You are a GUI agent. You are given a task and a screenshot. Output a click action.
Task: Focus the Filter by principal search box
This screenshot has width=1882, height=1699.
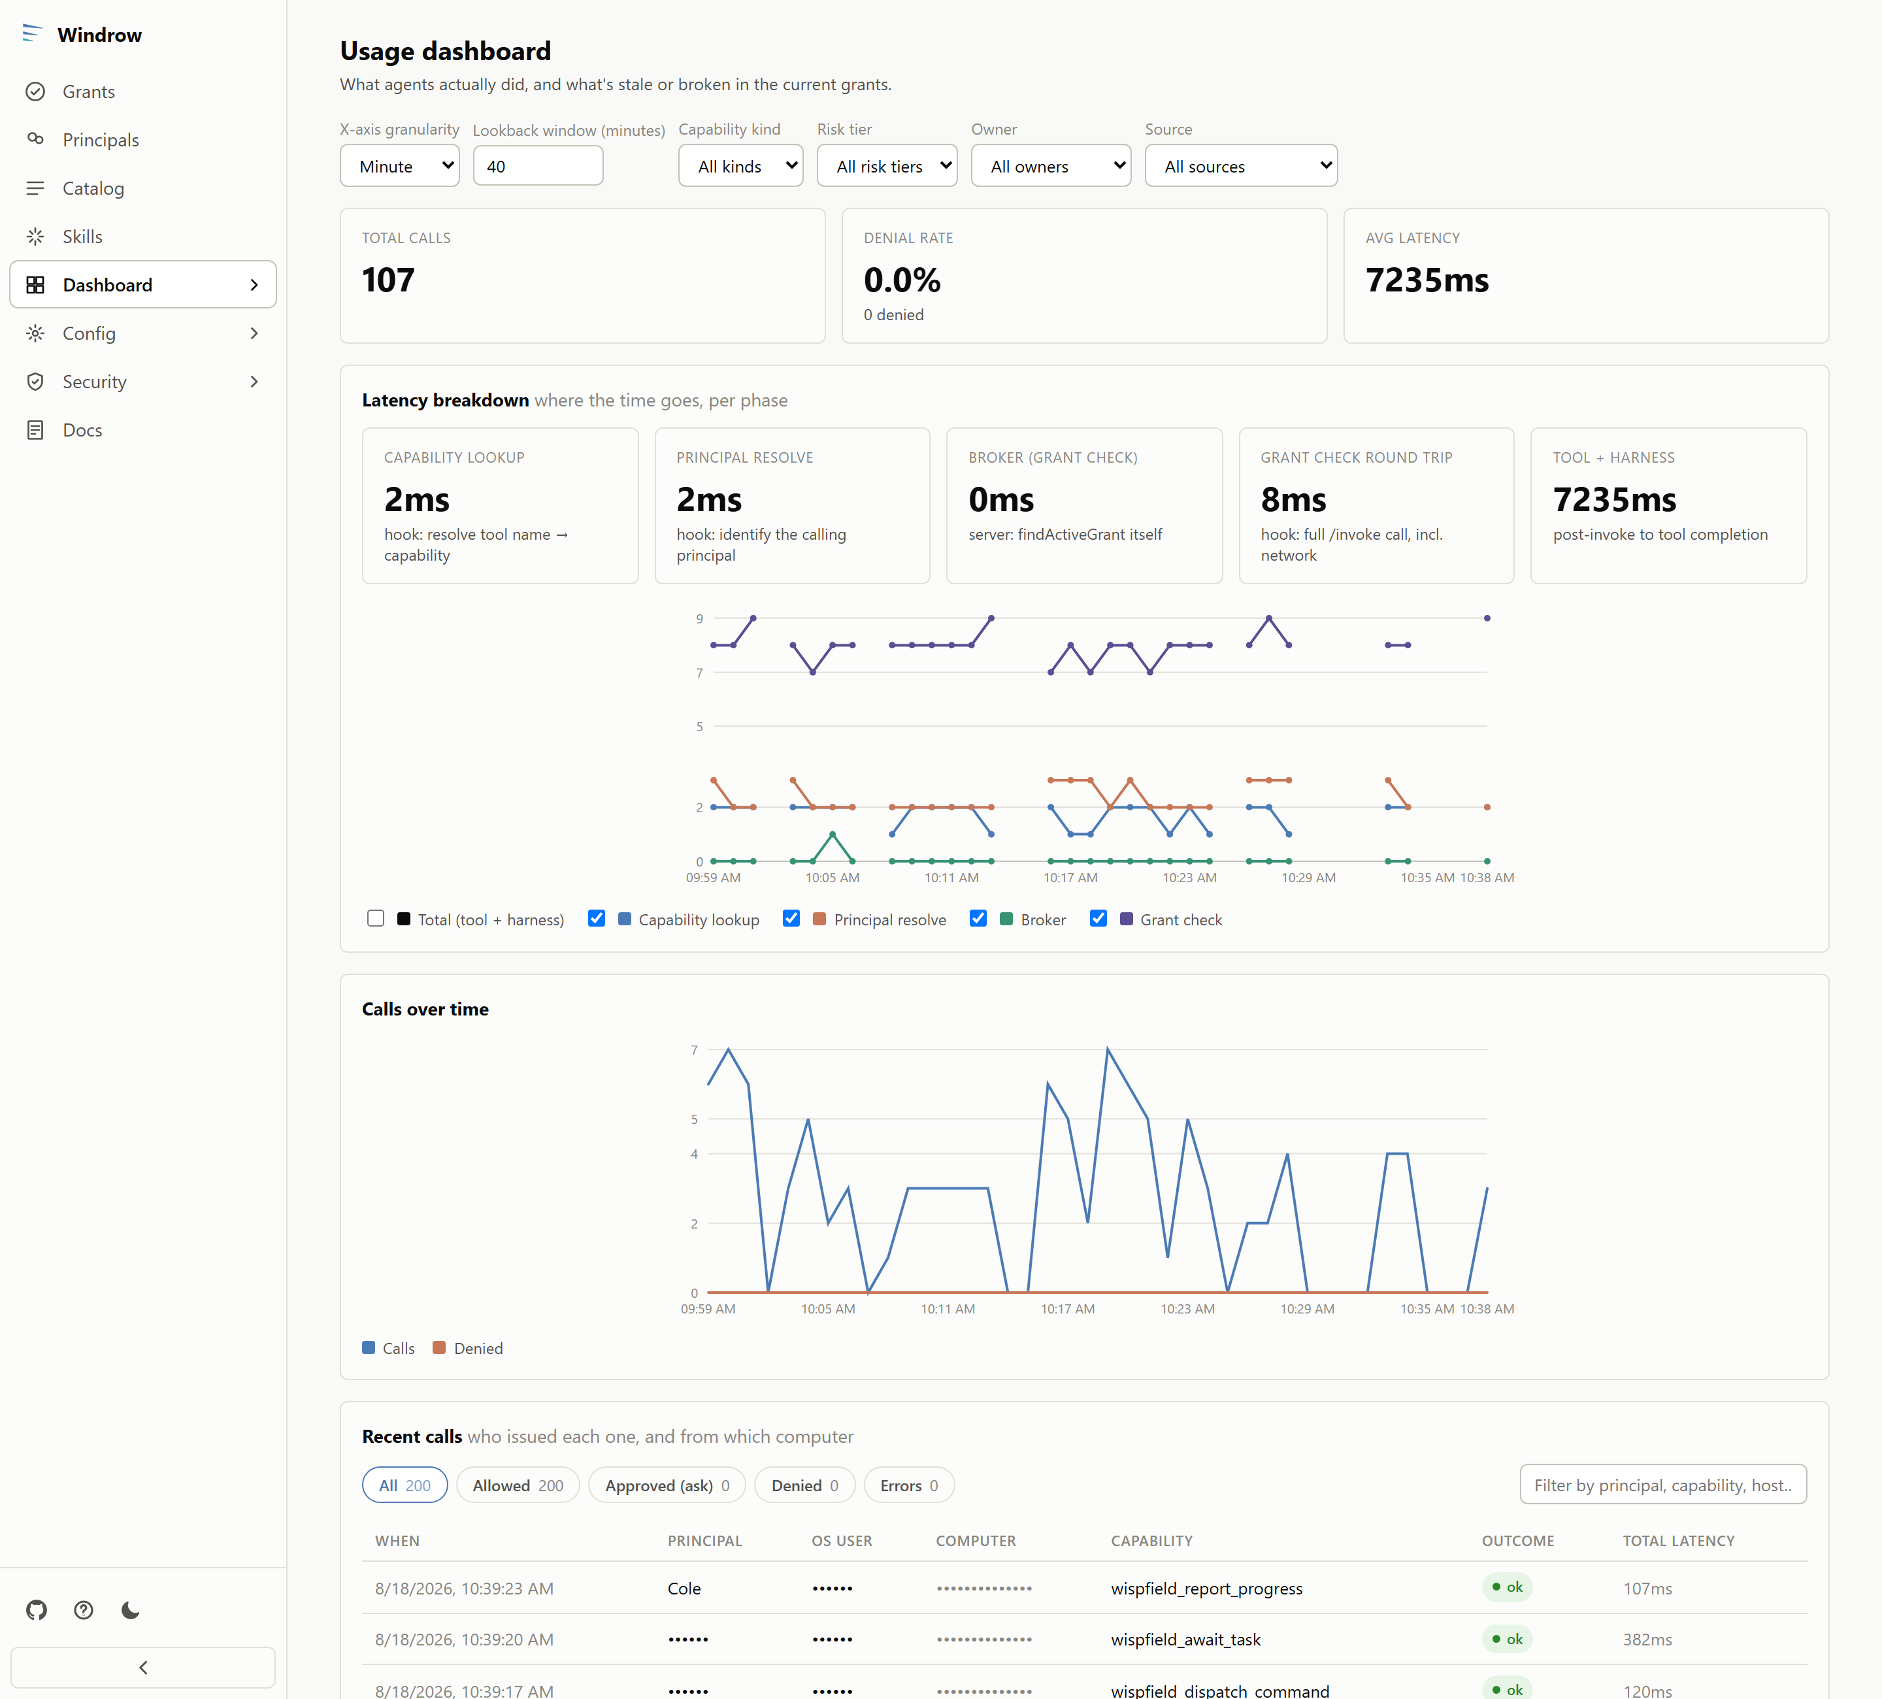click(1664, 1484)
